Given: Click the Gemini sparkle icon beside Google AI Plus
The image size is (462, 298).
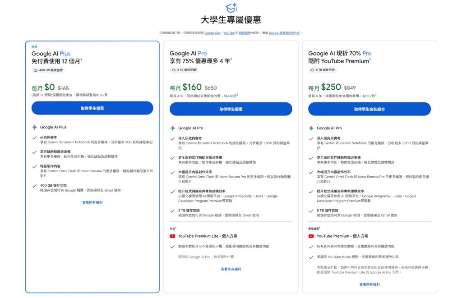Looking at the screenshot, I should [x=34, y=127].
